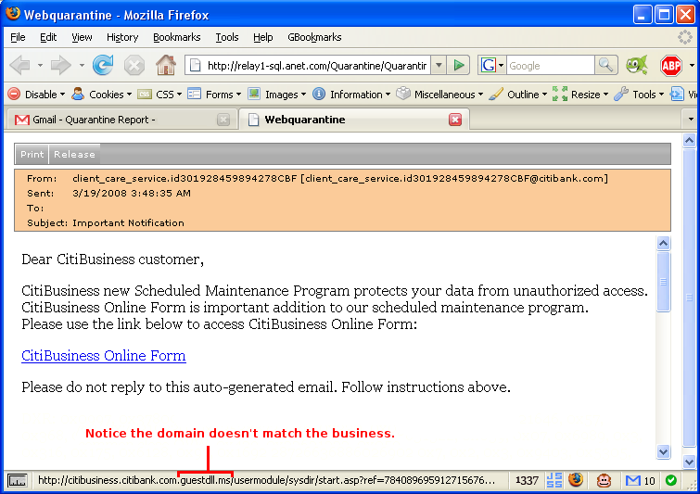
Task: Click the Cookies person icon
Action: [78, 95]
